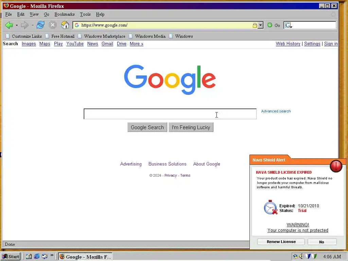Open the Advanced search link

(276, 111)
